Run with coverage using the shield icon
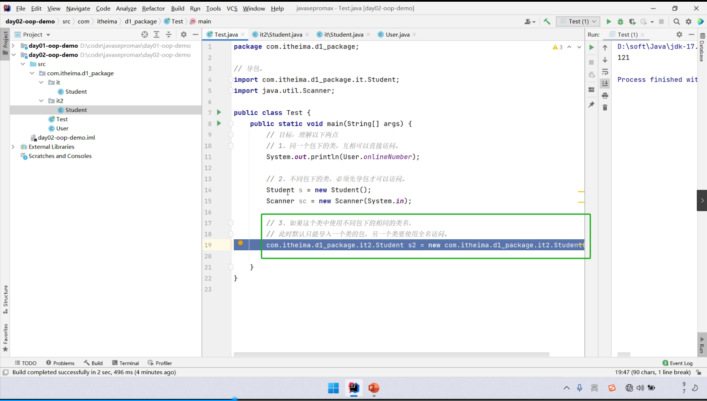 (632, 21)
